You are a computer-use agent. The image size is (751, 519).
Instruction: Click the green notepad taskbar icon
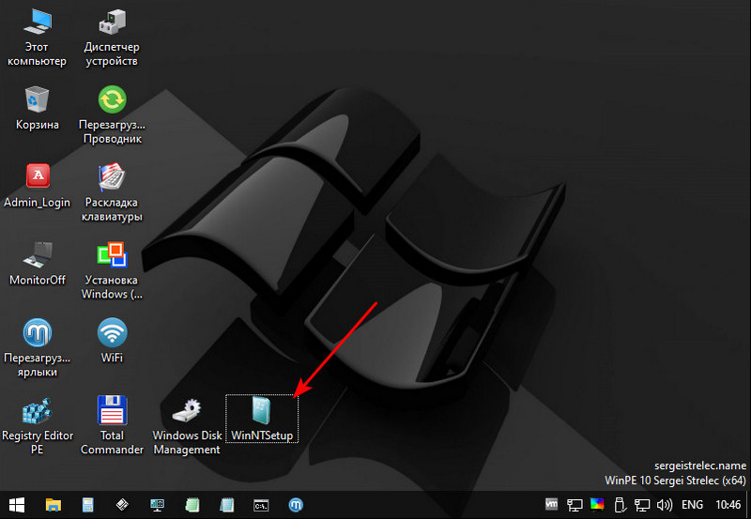(192, 505)
